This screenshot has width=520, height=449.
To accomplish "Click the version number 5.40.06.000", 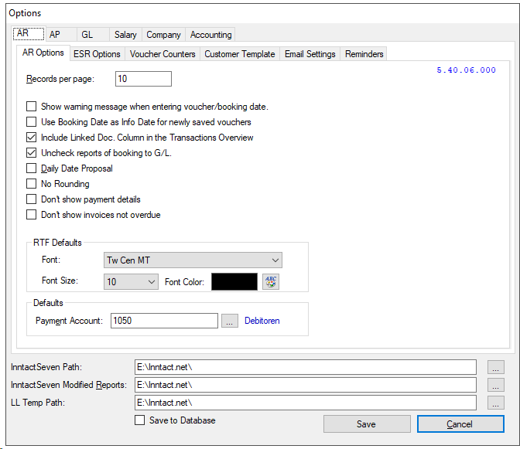I will click(466, 70).
